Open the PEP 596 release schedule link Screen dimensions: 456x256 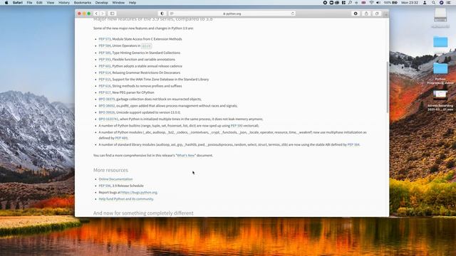point(105,186)
